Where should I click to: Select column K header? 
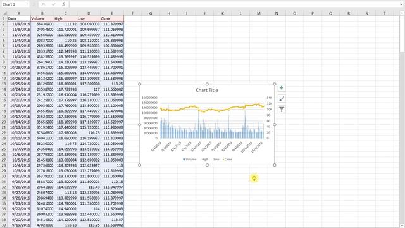[223, 13]
